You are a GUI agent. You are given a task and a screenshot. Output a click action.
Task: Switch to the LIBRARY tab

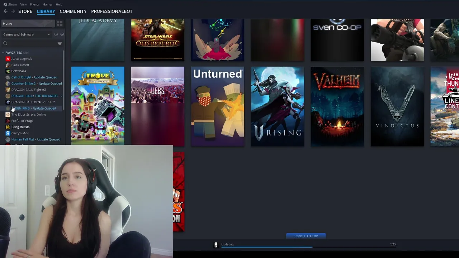point(46,11)
